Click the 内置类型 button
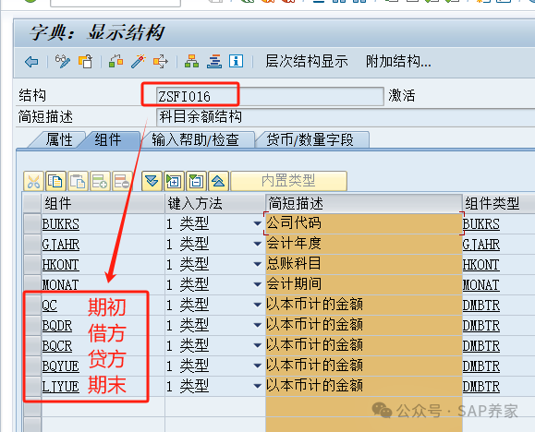This screenshot has height=432, width=535. pos(288,181)
